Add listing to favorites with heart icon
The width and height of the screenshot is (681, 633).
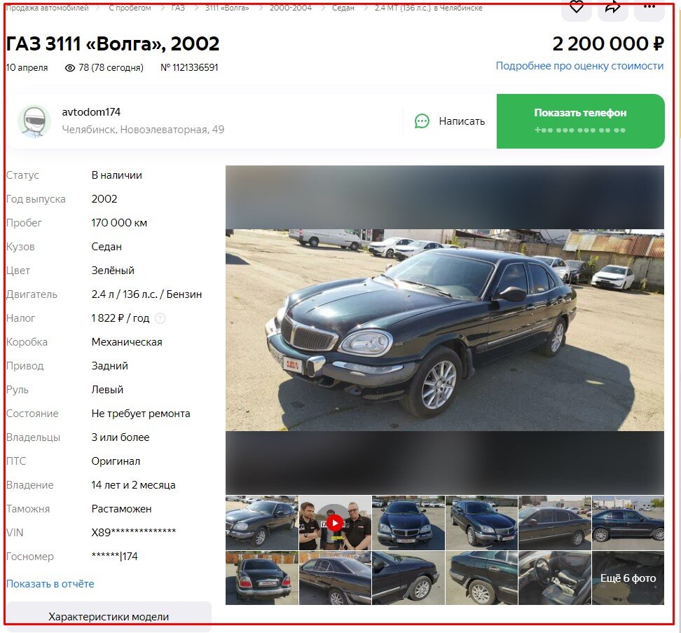(x=577, y=8)
